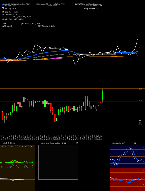Click the tall green last candlestick
This screenshot has width=145, height=191.
click(103, 95)
